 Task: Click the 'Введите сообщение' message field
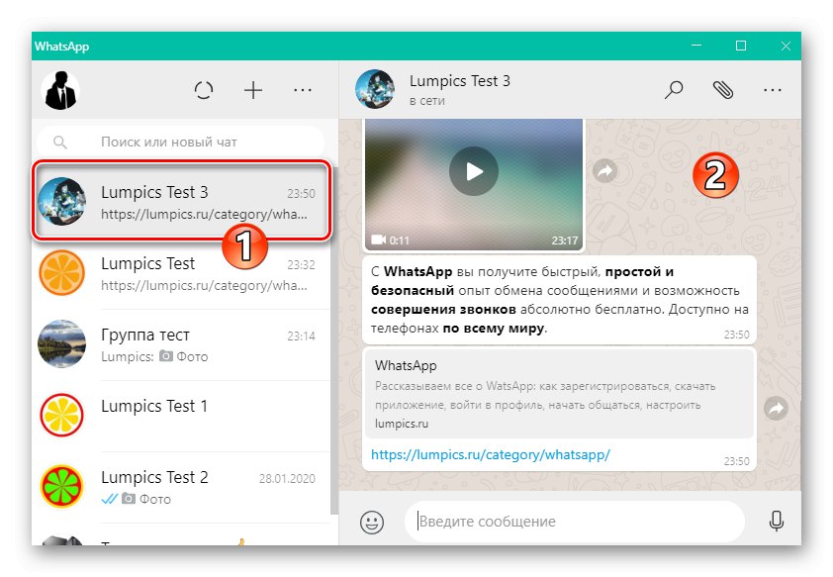574,522
